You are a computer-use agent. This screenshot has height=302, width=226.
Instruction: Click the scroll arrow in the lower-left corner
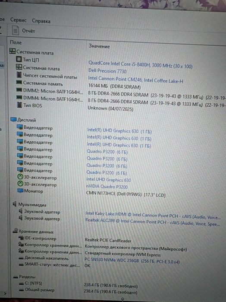click(5, 294)
